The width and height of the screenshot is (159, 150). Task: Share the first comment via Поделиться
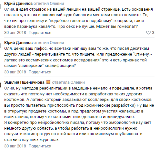click(40, 33)
